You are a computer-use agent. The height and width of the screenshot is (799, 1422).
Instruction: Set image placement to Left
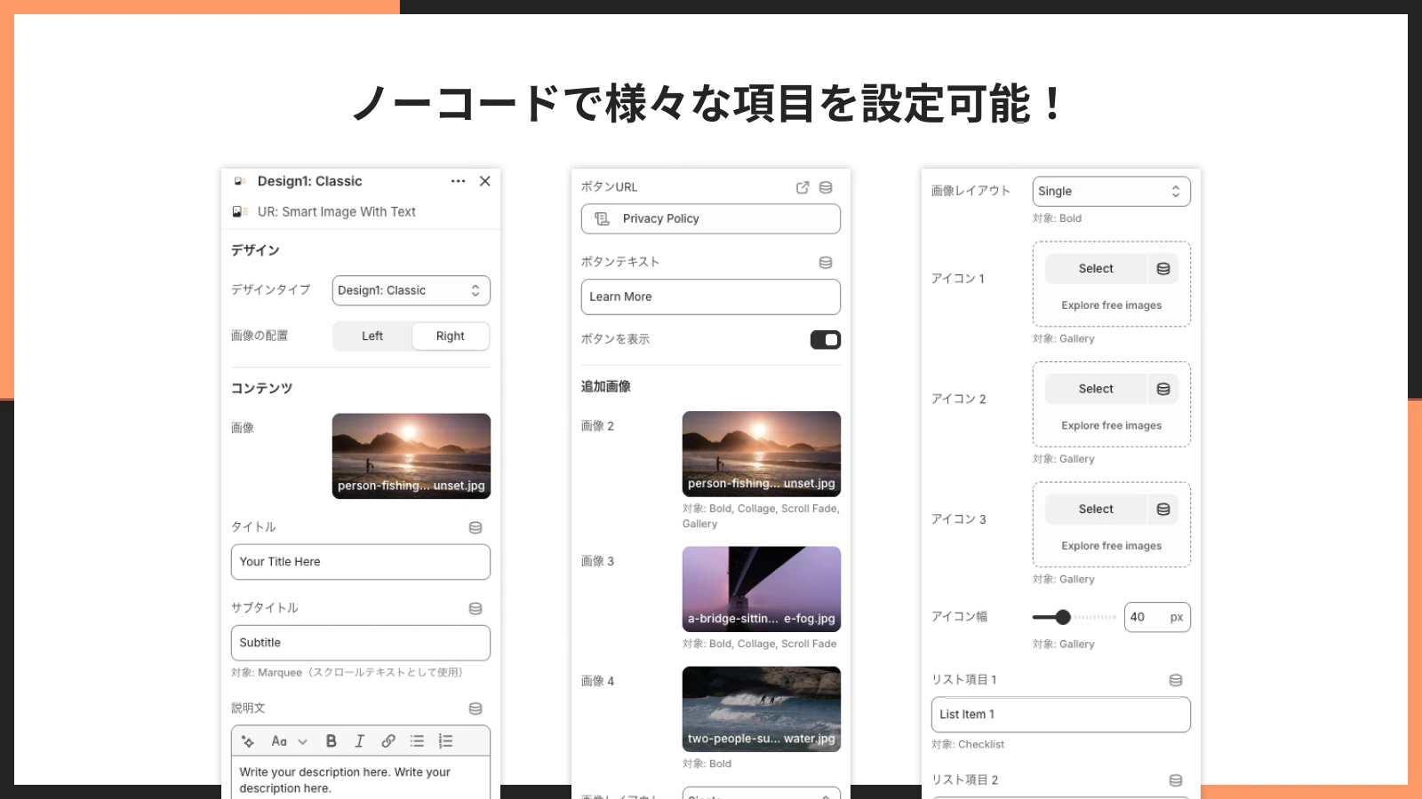coord(372,336)
